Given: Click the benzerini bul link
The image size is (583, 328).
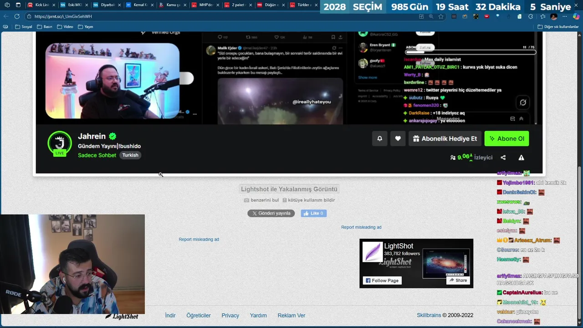Looking at the screenshot, I should tap(261, 200).
